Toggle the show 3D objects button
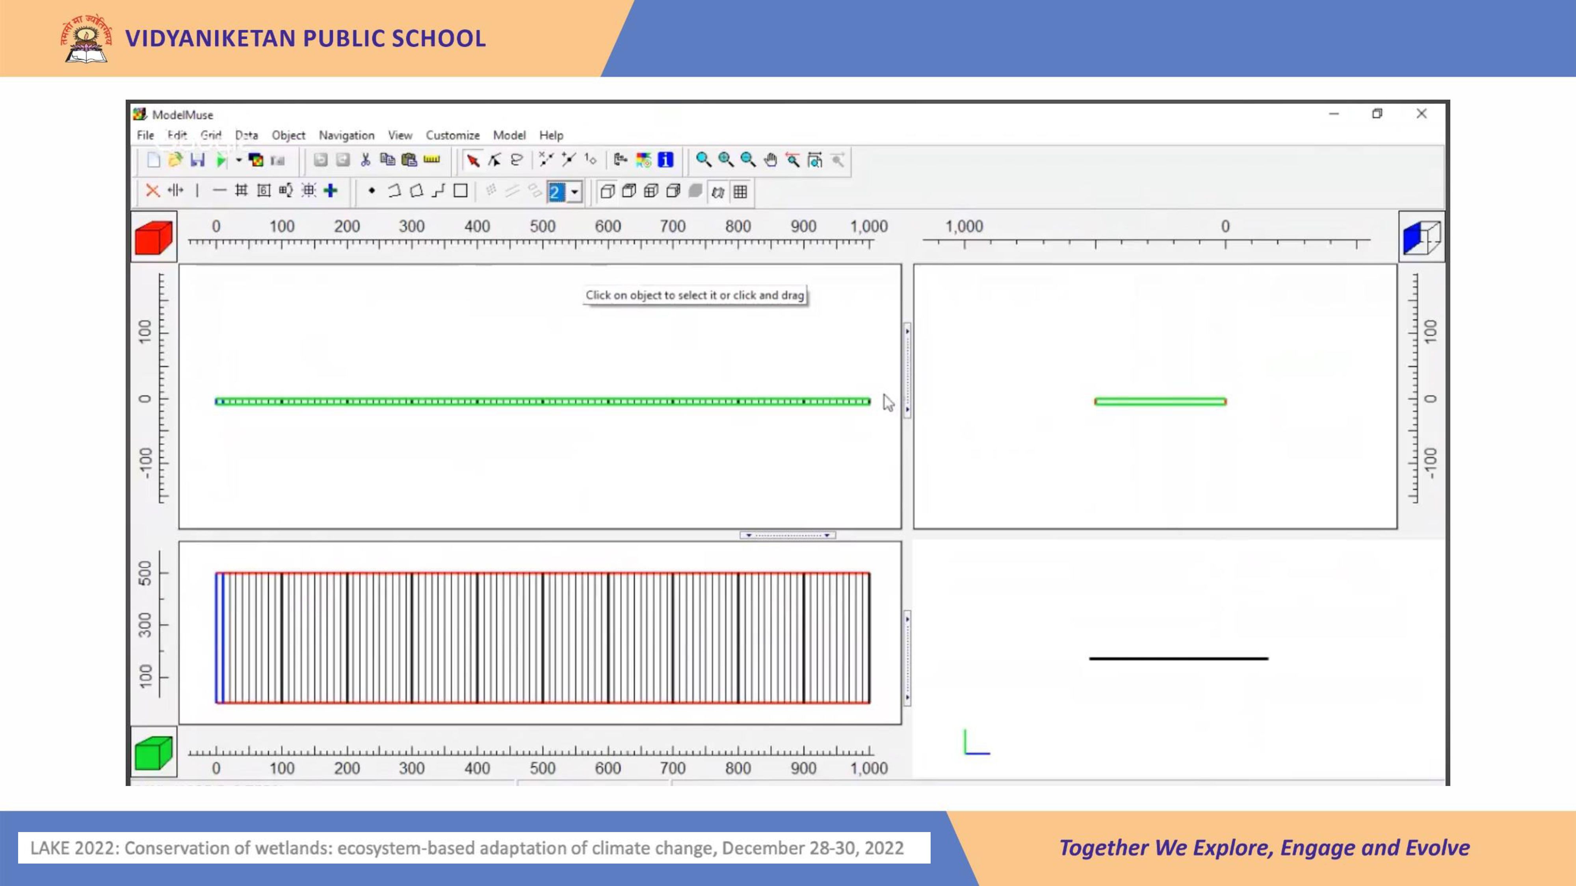This screenshot has height=886, width=1576. click(717, 192)
